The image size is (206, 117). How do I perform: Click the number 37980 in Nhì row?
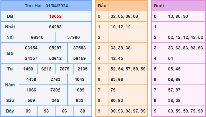pos(73,38)
